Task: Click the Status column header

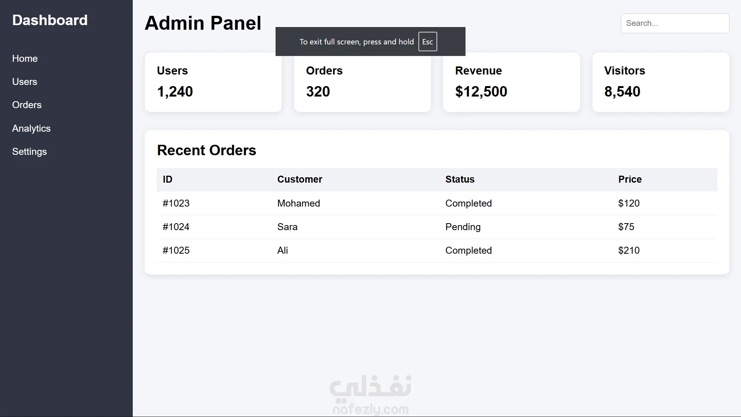Action: [x=460, y=180]
